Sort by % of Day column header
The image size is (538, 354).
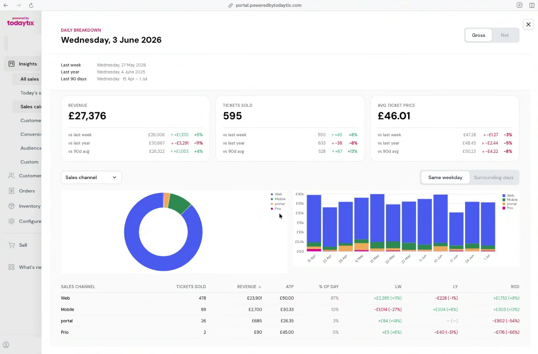(x=328, y=287)
